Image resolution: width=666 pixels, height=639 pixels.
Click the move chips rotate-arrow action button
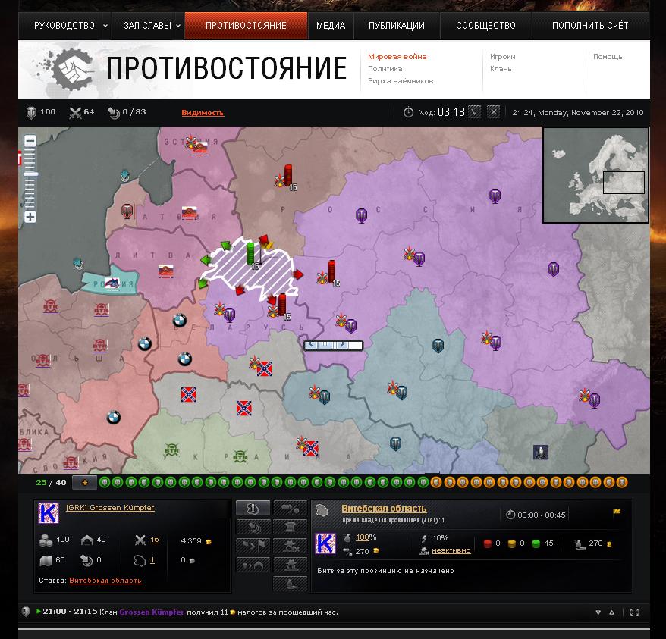[x=253, y=527]
